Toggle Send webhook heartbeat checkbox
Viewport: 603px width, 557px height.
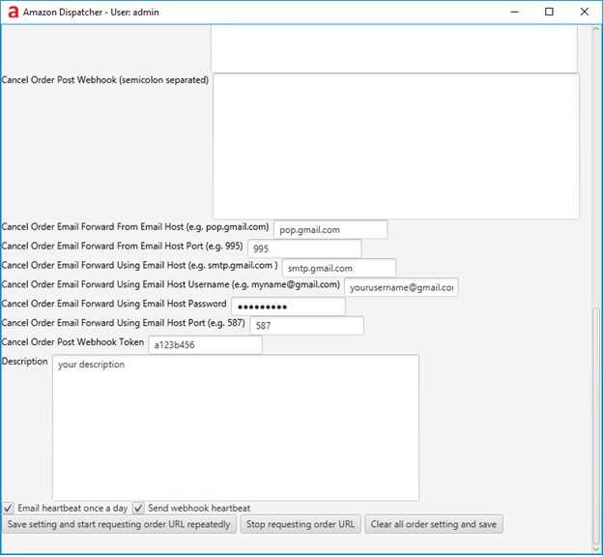click(138, 508)
